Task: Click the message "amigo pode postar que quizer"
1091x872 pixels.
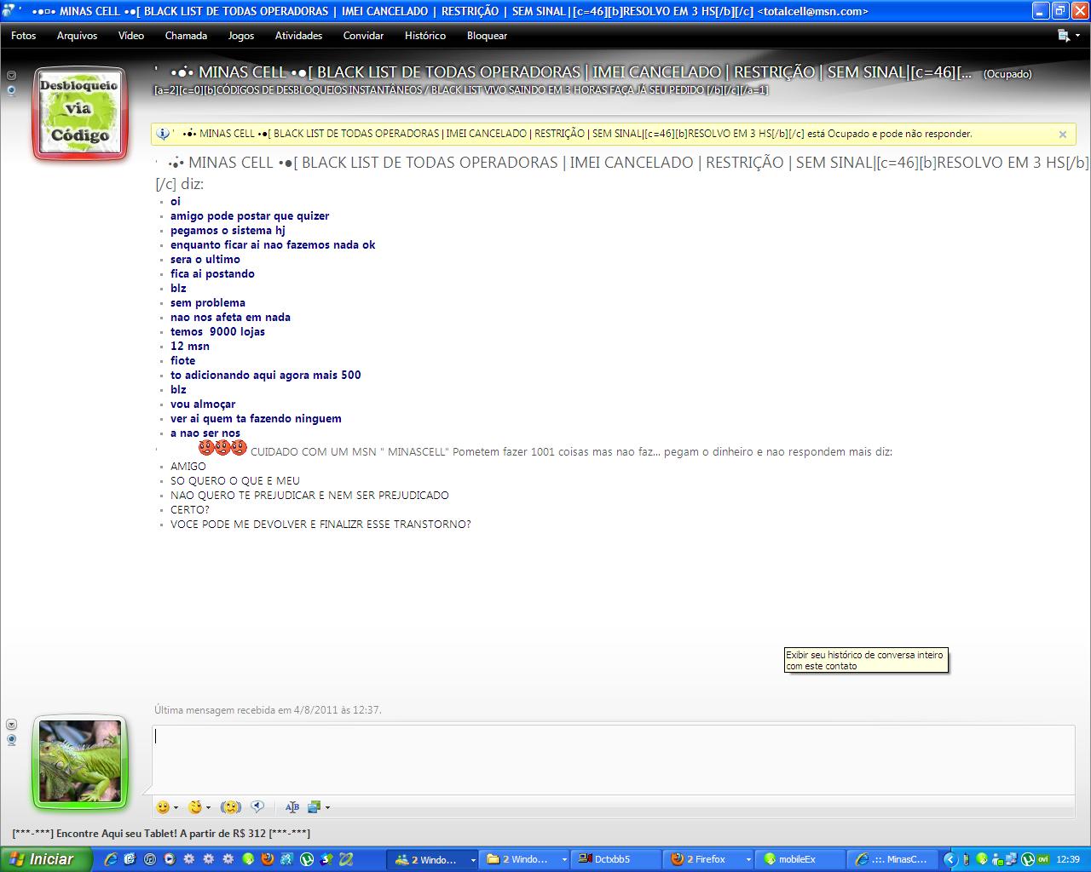Action: click(250, 215)
